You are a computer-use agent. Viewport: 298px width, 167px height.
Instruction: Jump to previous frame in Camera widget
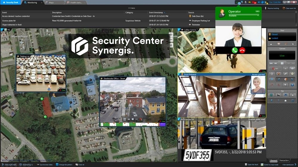click(x=271, y=63)
